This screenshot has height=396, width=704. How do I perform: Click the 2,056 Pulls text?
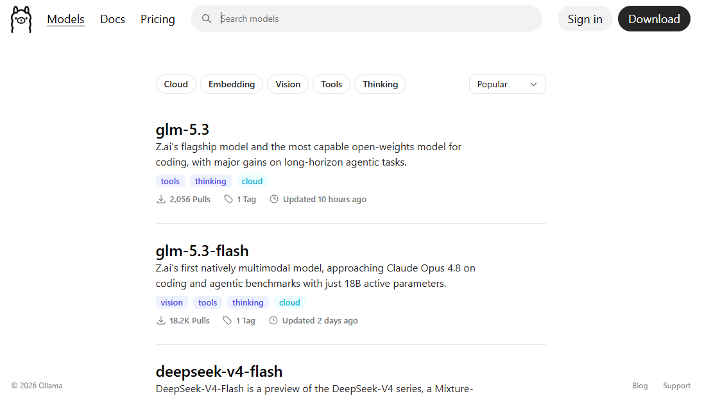pyautogui.click(x=190, y=200)
